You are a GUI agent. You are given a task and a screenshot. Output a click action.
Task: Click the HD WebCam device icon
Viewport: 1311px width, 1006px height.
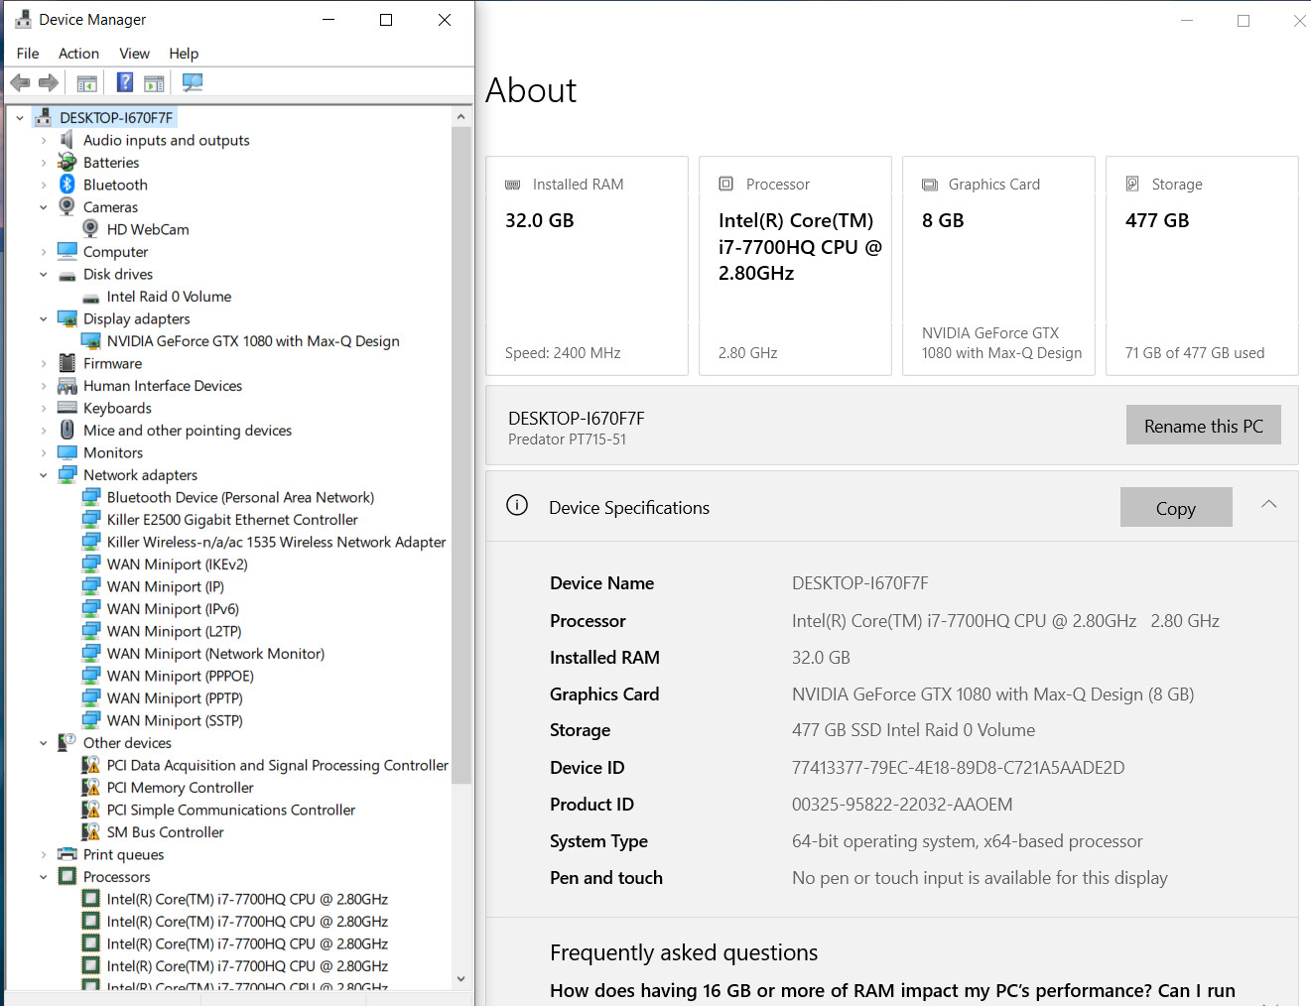point(90,229)
